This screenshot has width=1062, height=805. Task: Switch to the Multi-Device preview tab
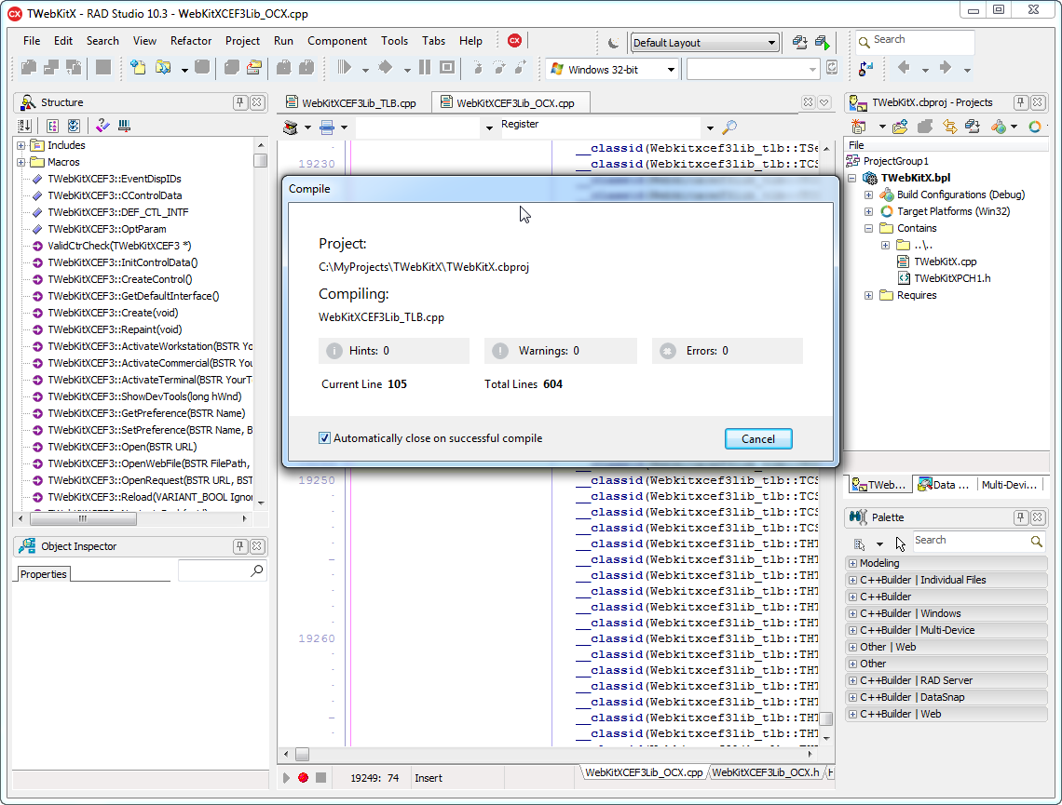coord(1009,485)
